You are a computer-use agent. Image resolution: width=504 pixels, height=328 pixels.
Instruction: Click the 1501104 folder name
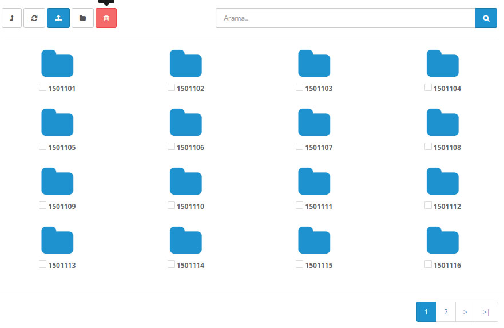(x=447, y=88)
